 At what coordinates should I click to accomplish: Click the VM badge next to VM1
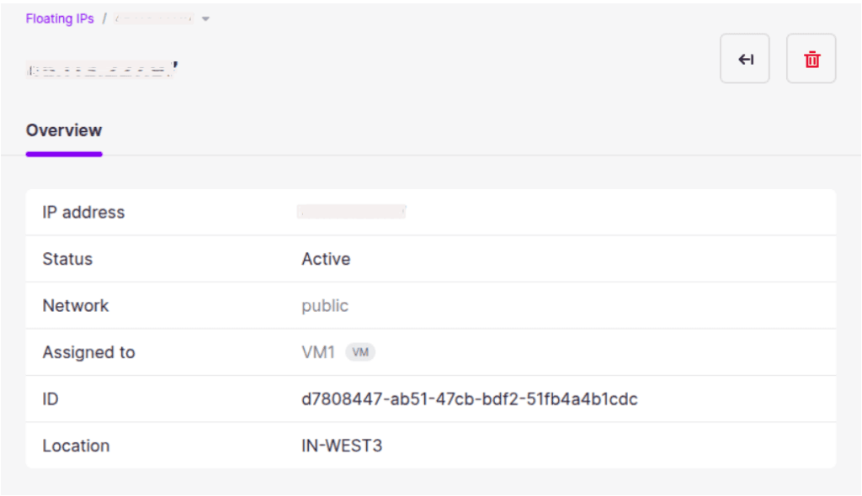[360, 352]
